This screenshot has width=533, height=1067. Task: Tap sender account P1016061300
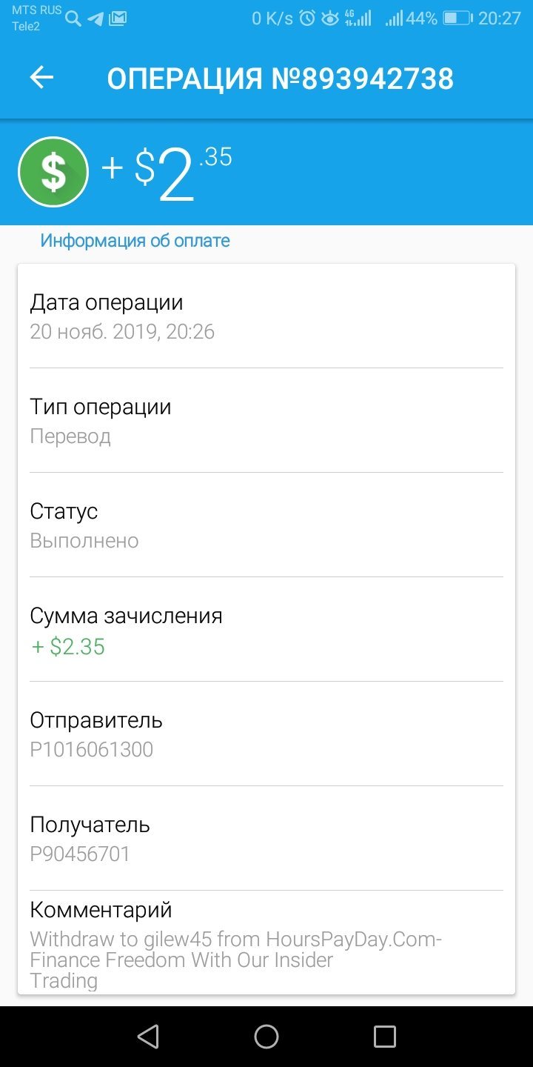coord(92,749)
